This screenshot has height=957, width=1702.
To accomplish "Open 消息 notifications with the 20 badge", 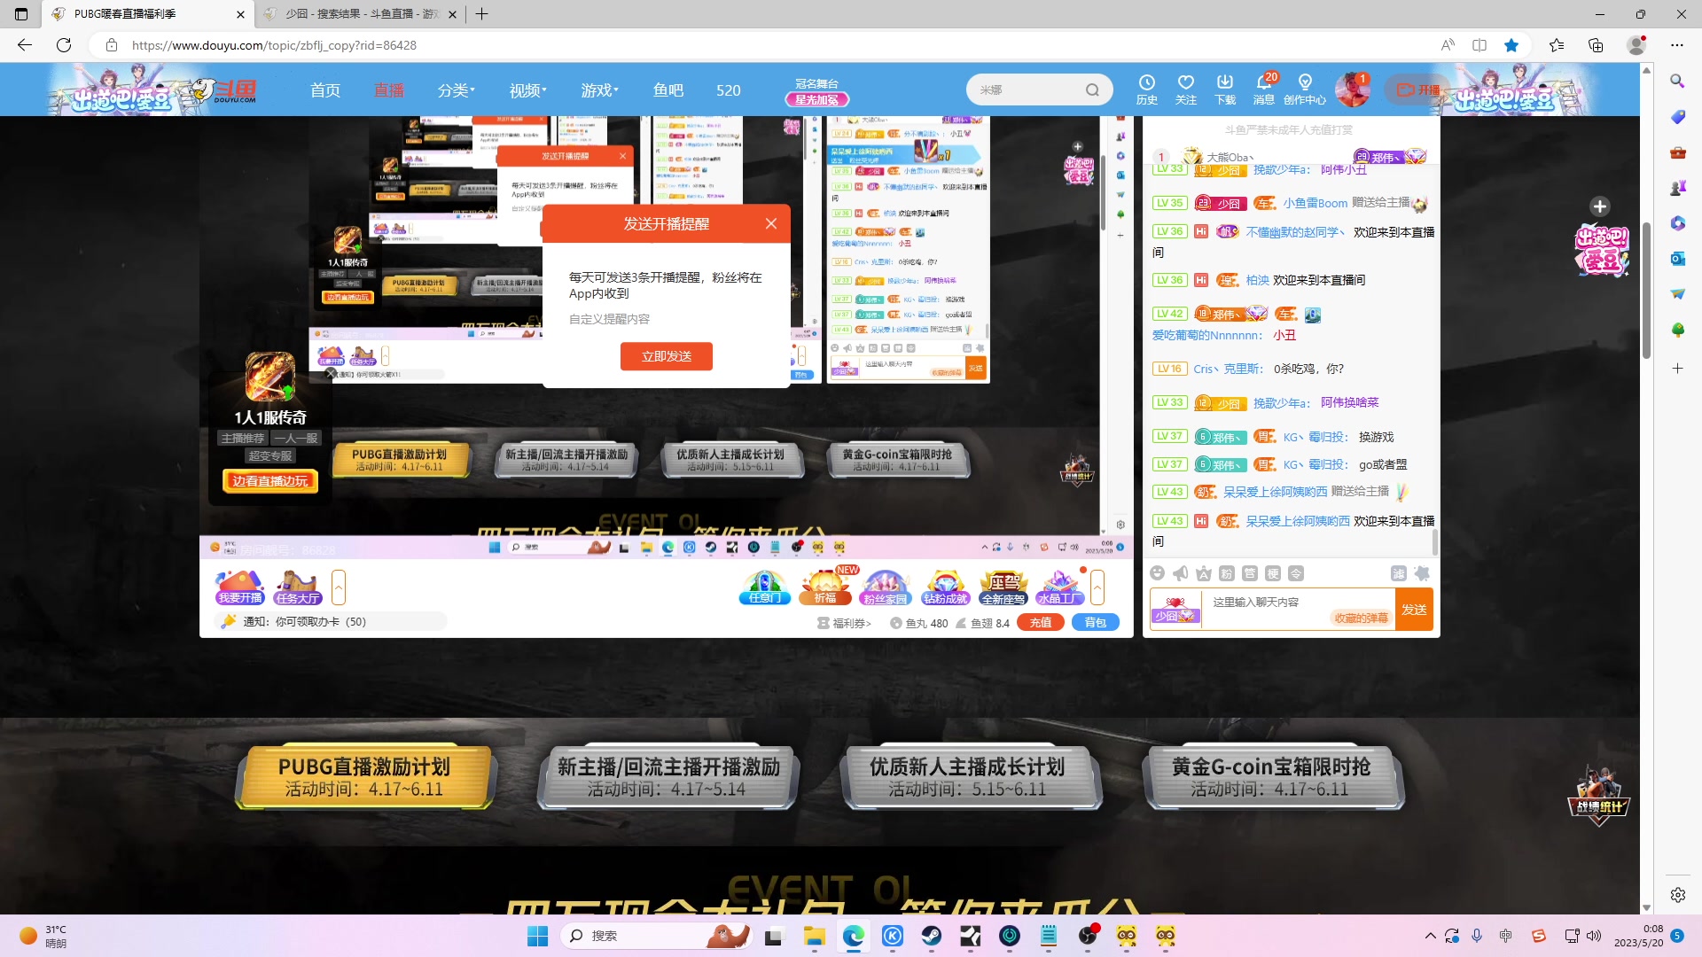I will [x=1264, y=89].
